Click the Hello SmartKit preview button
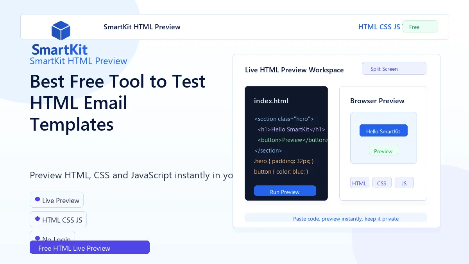The width and height of the screenshot is (469, 264). pyautogui.click(x=383, y=131)
